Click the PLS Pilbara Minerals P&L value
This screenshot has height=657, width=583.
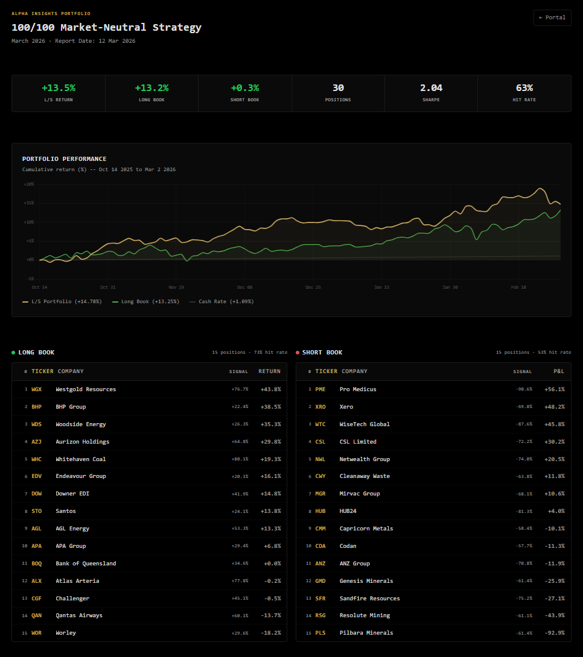coord(551,633)
